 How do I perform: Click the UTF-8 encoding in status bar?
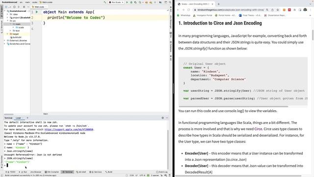pos(142,176)
